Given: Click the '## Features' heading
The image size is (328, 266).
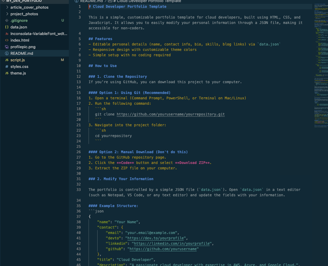Looking at the screenshot, I should [x=101, y=39].
